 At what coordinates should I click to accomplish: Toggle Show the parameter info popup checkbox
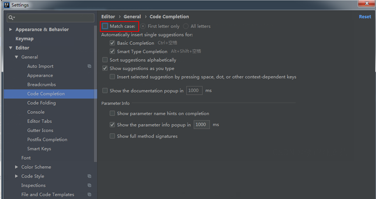[112, 124]
